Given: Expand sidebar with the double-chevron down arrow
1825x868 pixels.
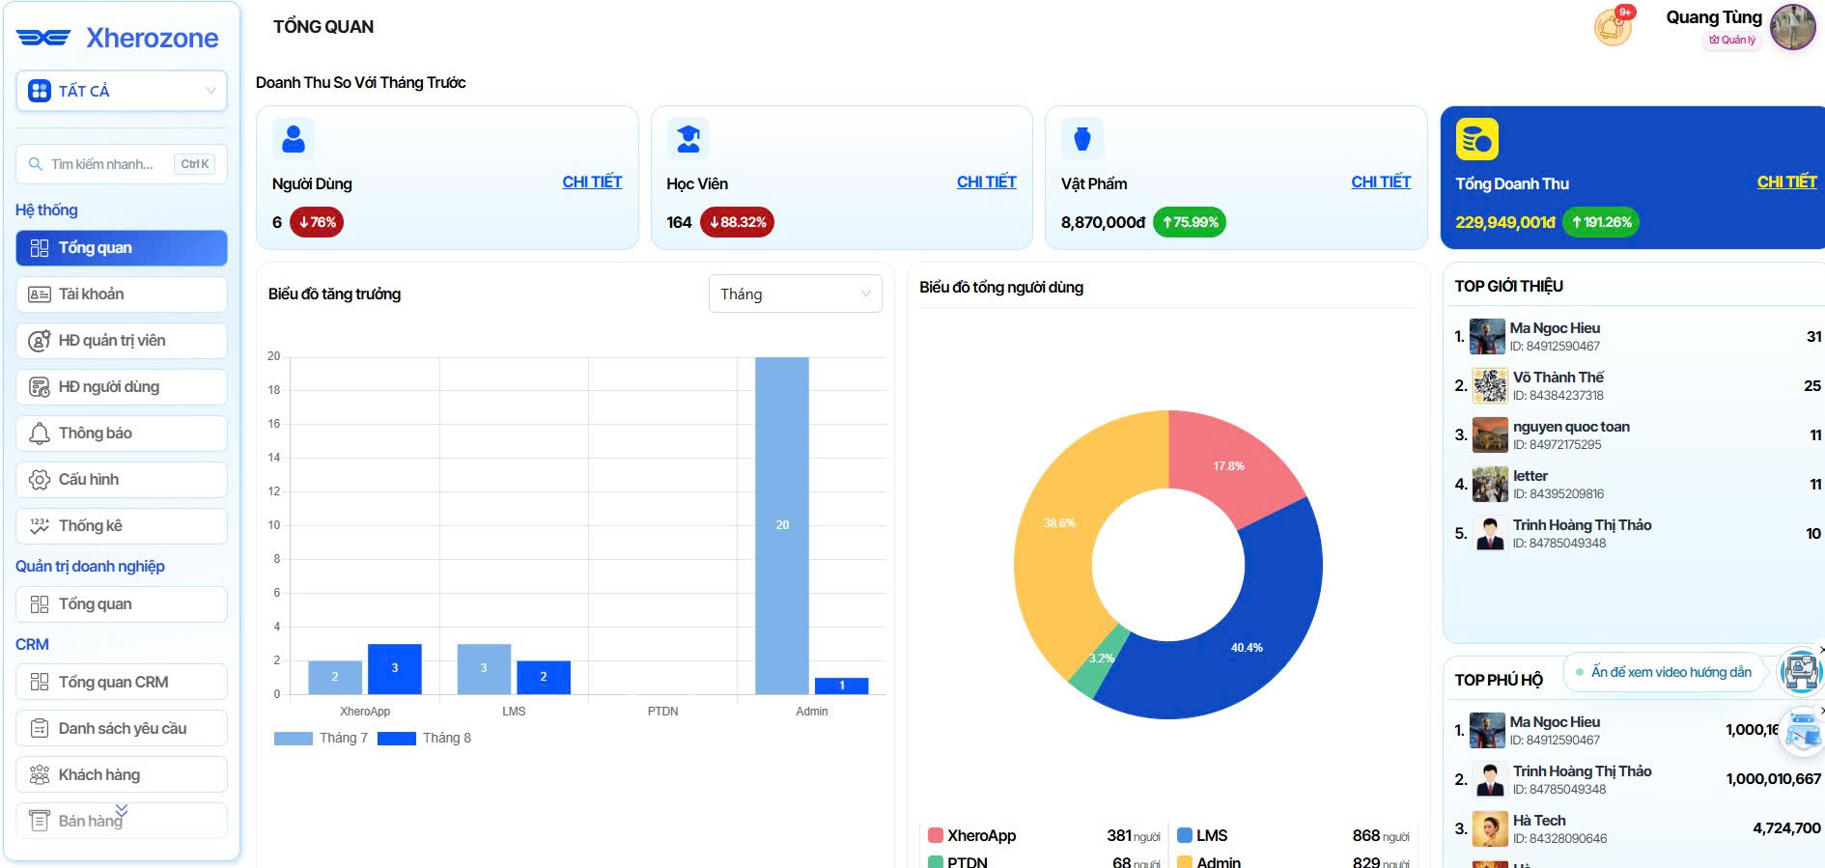Looking at the screenshot, I should [122, 810].
